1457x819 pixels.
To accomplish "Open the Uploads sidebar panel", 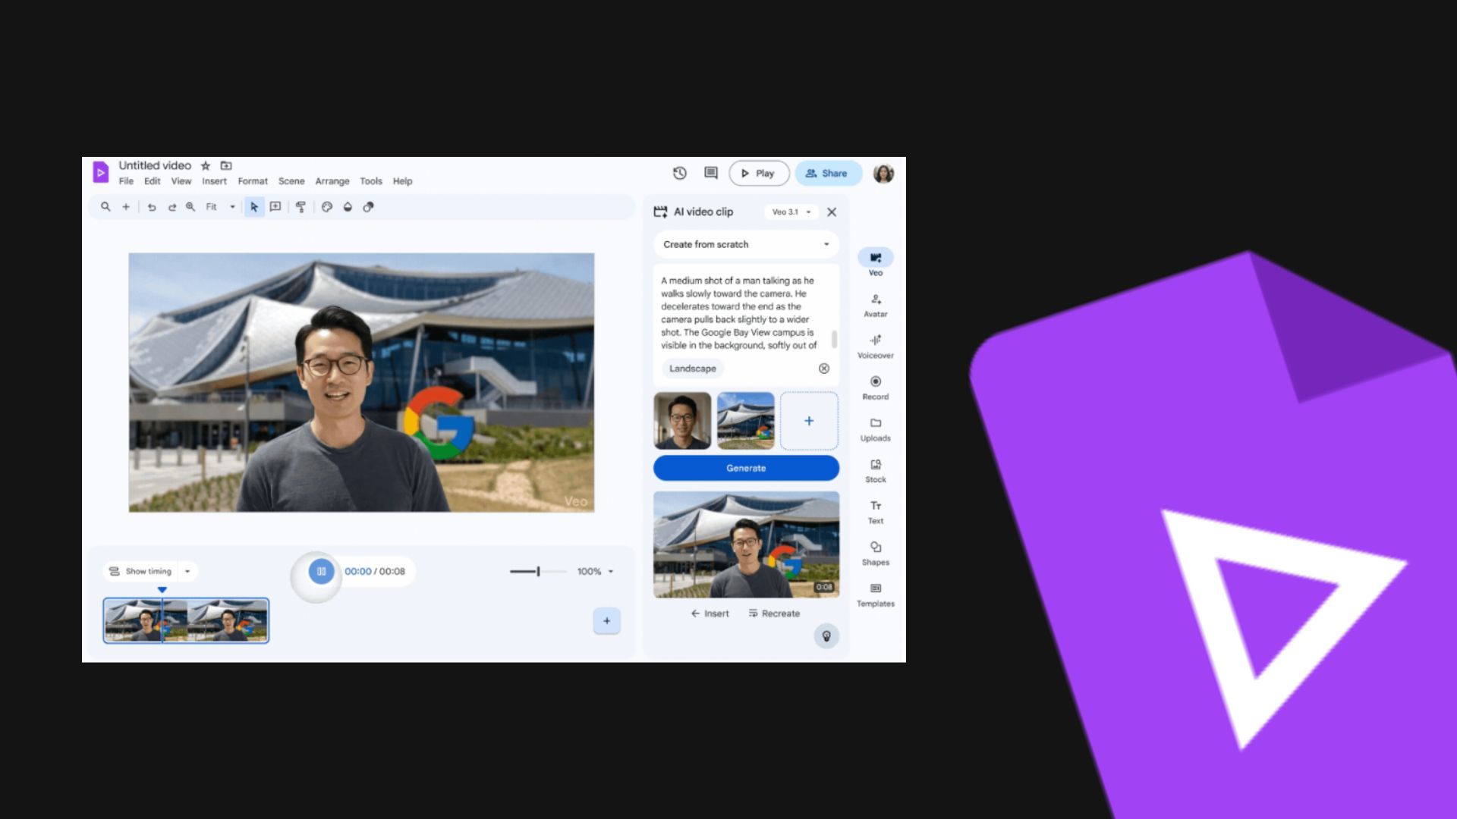I will (x=876, y=429).
